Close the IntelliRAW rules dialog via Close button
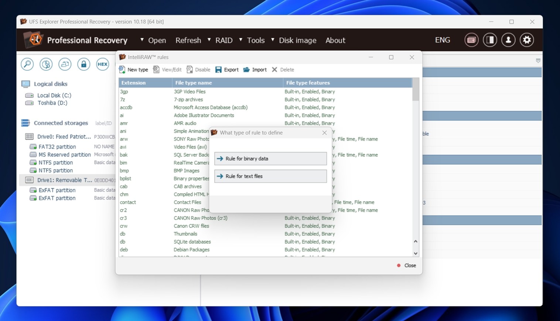The width and height of the screenshot is (560, 321). (x=407, y=266)
